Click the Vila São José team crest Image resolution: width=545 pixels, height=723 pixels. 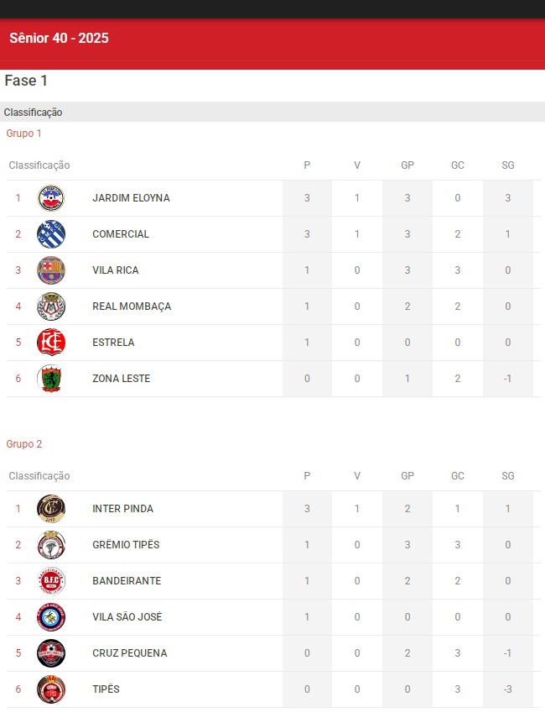pos(51,617)
